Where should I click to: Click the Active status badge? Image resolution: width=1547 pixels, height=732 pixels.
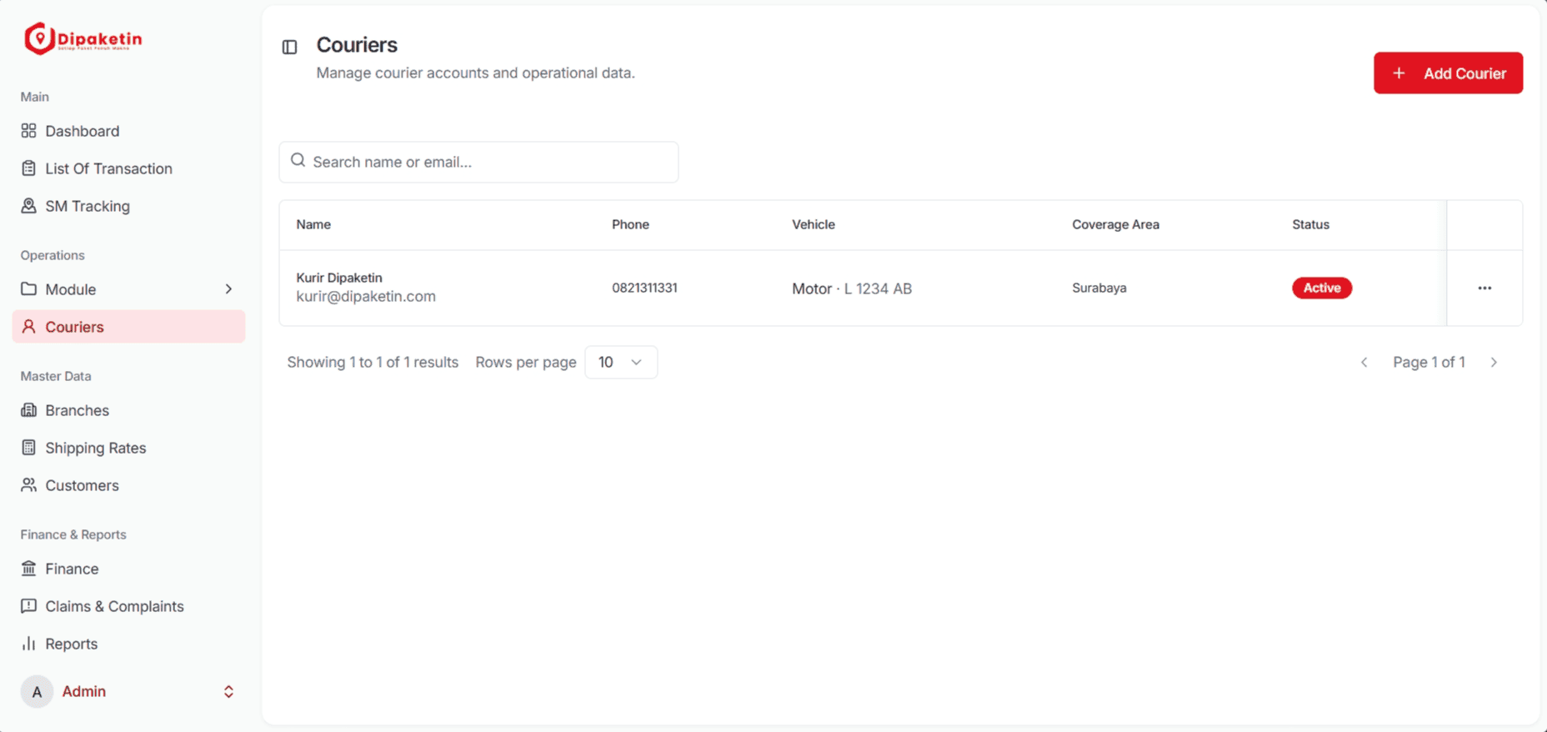(x=1322, y=288)
